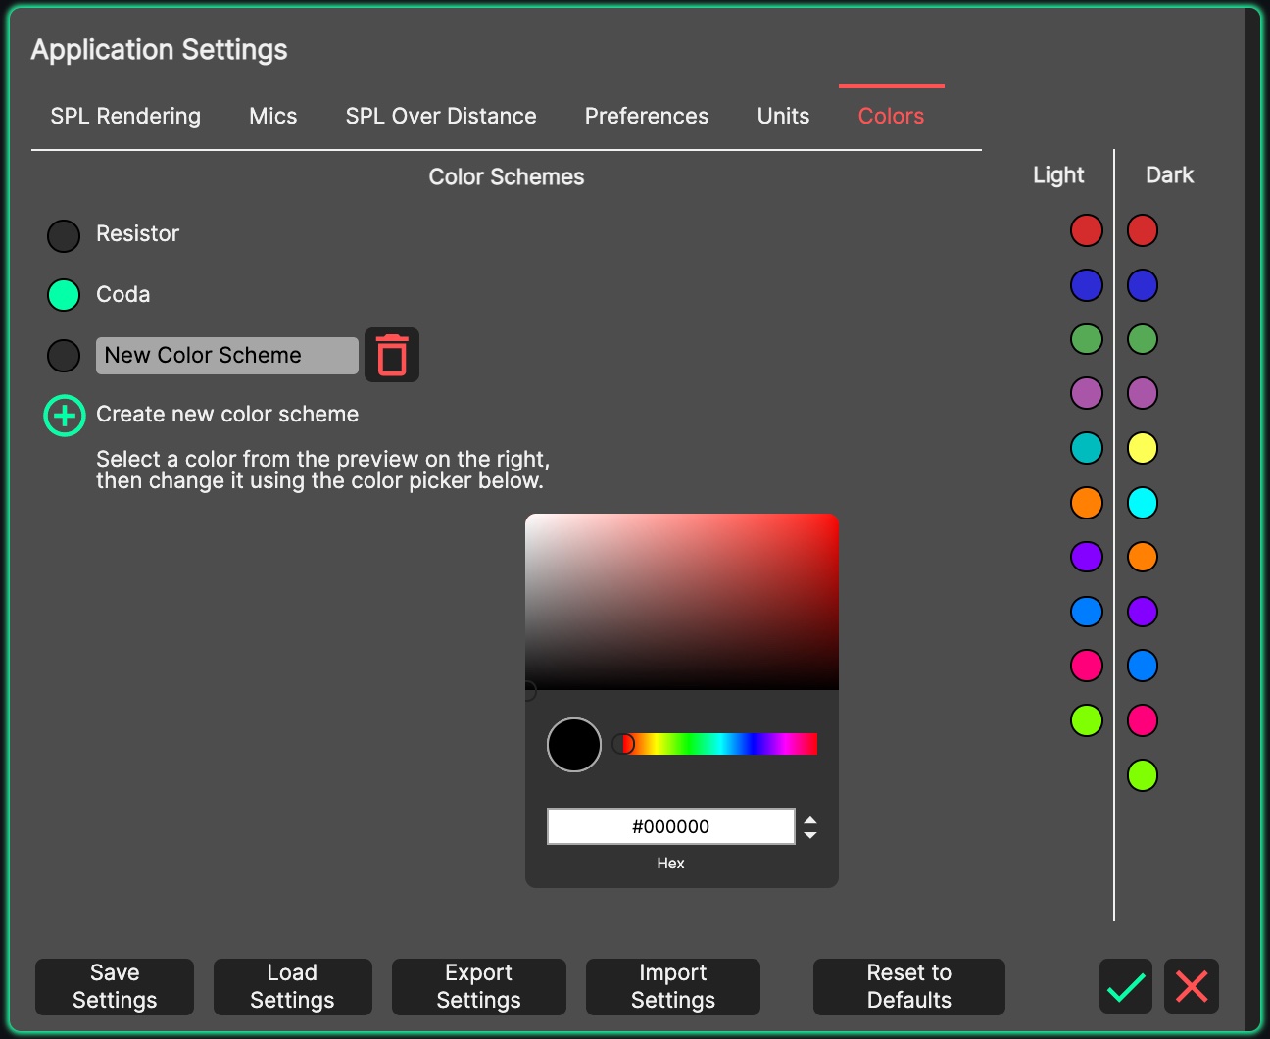Choose the purple-mauve swatch in Dark column

[x=1143, y=393]
